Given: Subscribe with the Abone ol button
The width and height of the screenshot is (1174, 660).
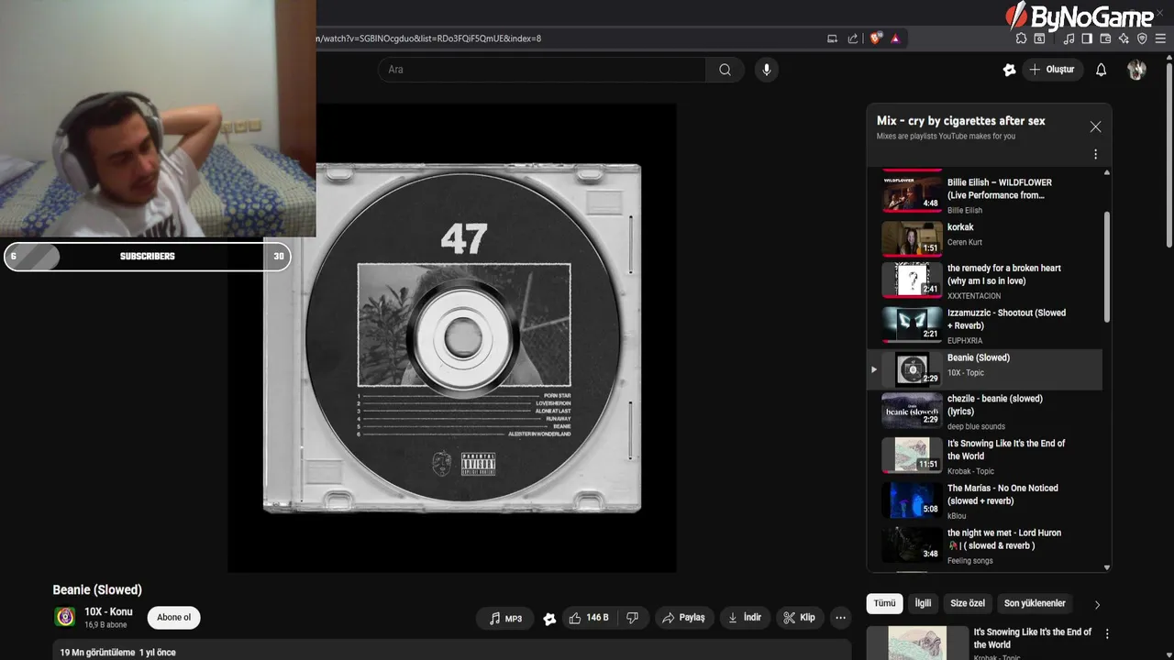Looking at the screenshot, I should (173, 617).
